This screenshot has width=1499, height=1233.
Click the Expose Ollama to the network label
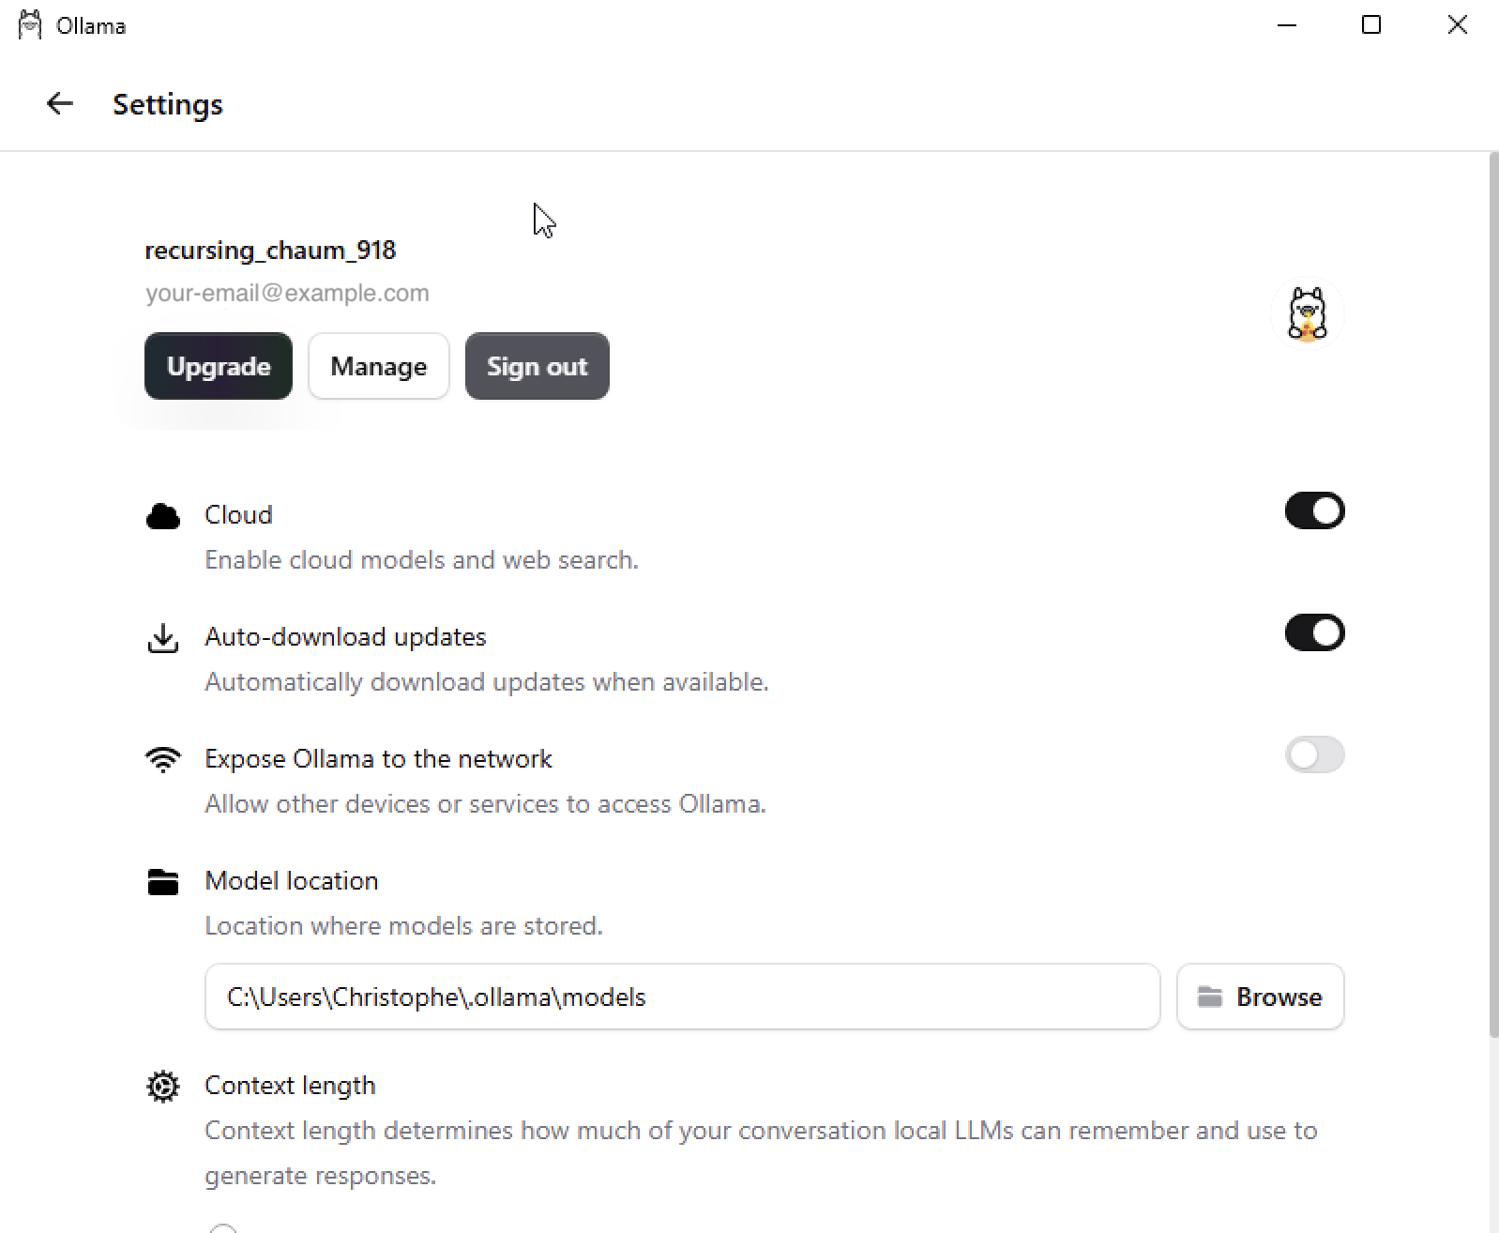378,759
